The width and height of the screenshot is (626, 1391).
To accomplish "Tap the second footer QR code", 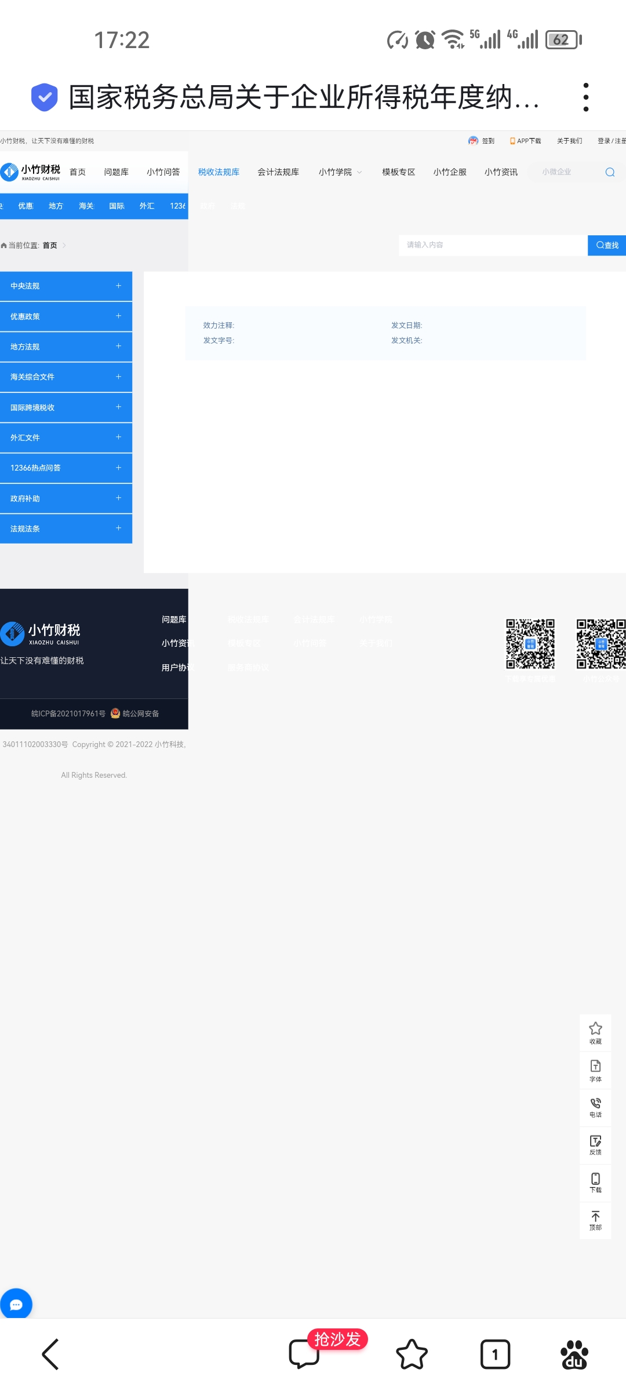I will pos(601,644).
